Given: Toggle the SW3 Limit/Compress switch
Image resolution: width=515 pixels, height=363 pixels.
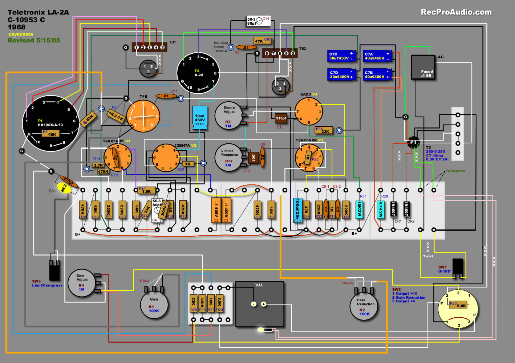Looking at the screenshot, I should (54, 270).
